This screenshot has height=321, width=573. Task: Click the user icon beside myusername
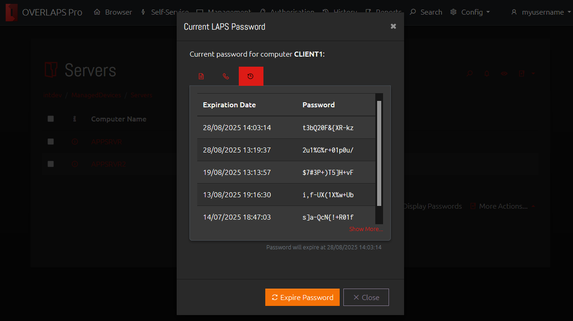(514, 12)
